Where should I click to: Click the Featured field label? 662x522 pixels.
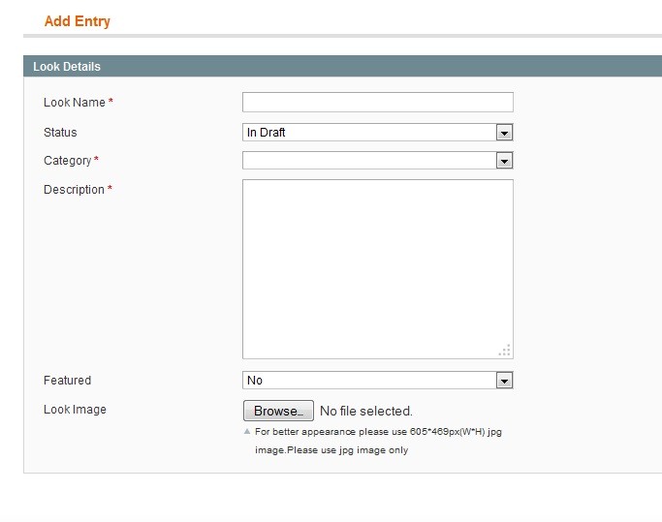[67, 381]
